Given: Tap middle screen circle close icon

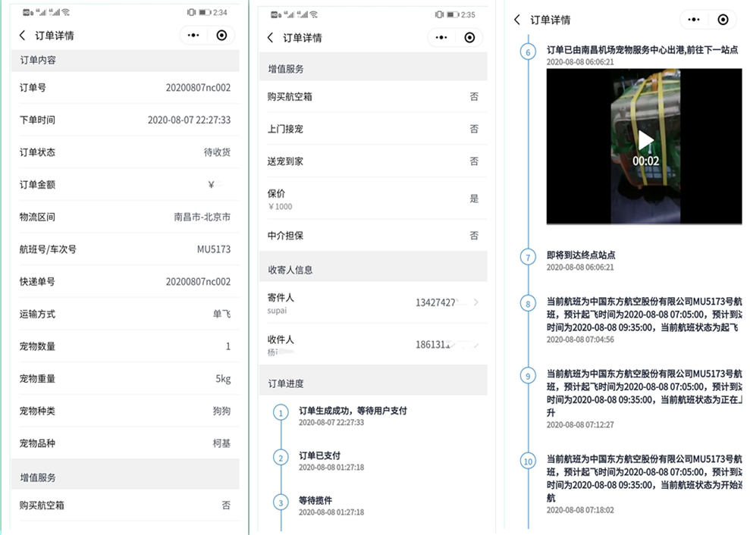Looking at the screenshot, I should pos(469,38).
